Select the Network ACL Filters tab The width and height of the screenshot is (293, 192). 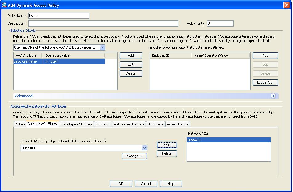click(x=42, y=124)
